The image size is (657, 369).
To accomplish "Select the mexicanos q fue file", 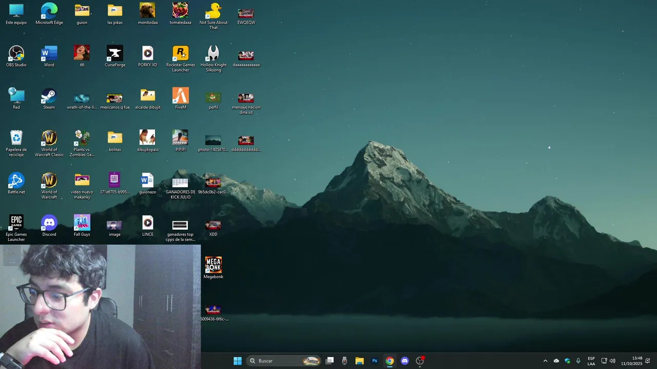I will coord(115,100).
